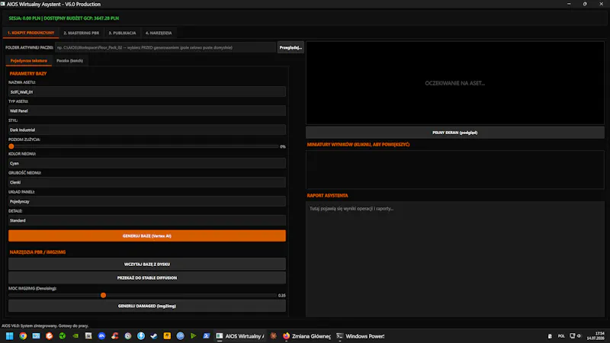Viewport: 610px width, 343px height.
Task: Click the Moc img2img denoising slider handle
Action: tap(103, 296)
